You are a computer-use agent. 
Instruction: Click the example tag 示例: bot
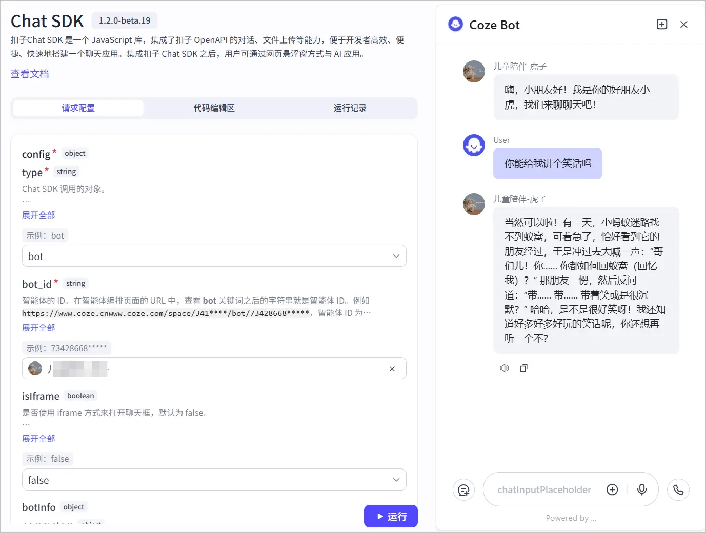(45, 236)
